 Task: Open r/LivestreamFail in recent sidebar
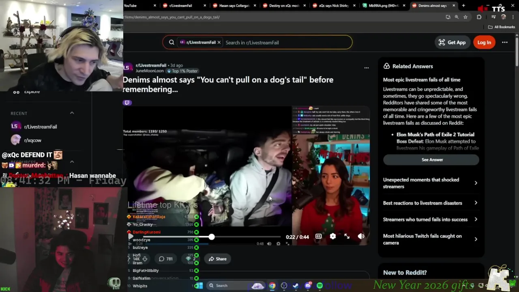40,127
